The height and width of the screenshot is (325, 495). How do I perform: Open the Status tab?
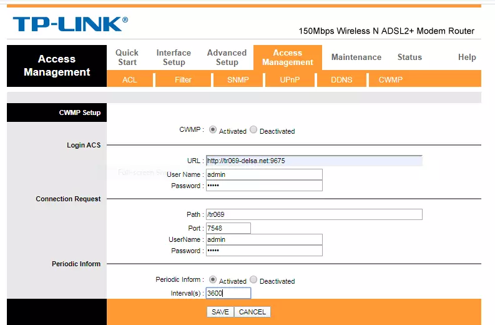[x=409, y=57]
